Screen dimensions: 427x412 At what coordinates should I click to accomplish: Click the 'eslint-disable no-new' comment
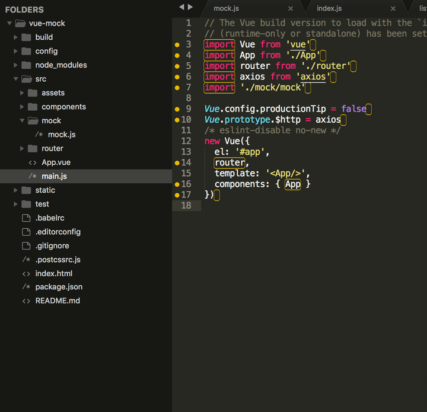[273, 130]
